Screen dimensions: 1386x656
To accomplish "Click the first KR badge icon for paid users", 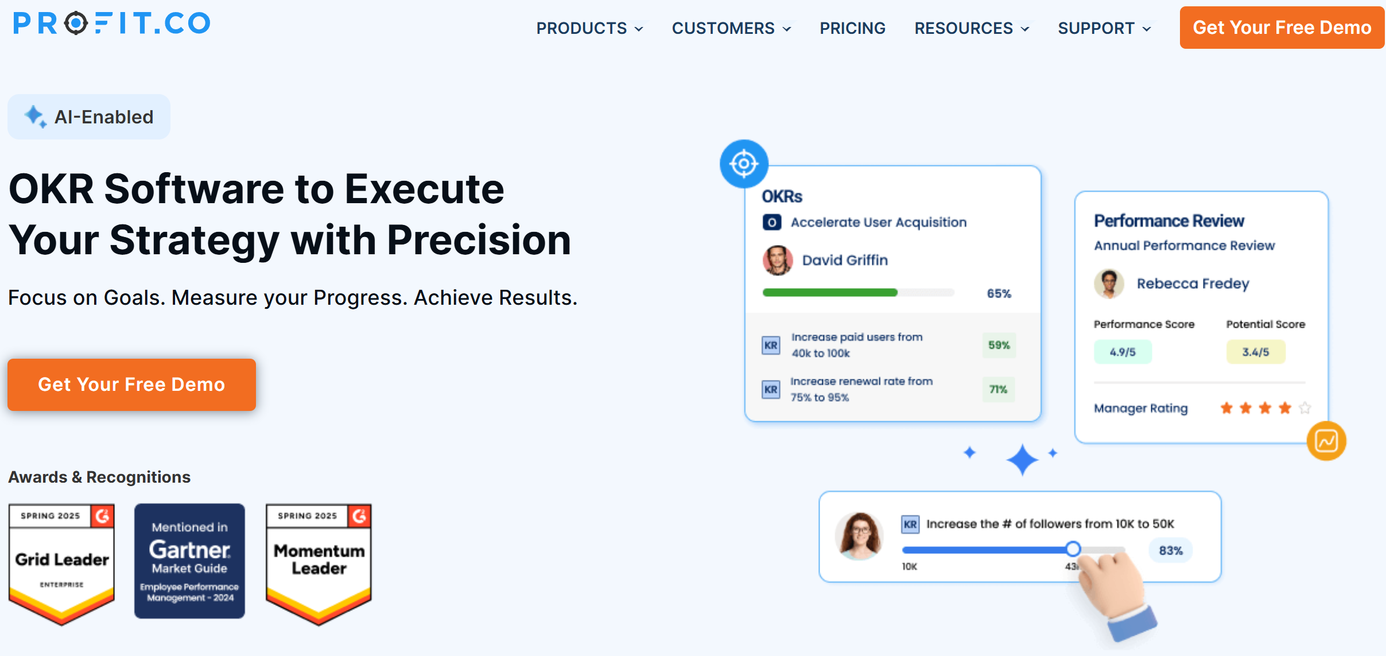I will [771, 345].
